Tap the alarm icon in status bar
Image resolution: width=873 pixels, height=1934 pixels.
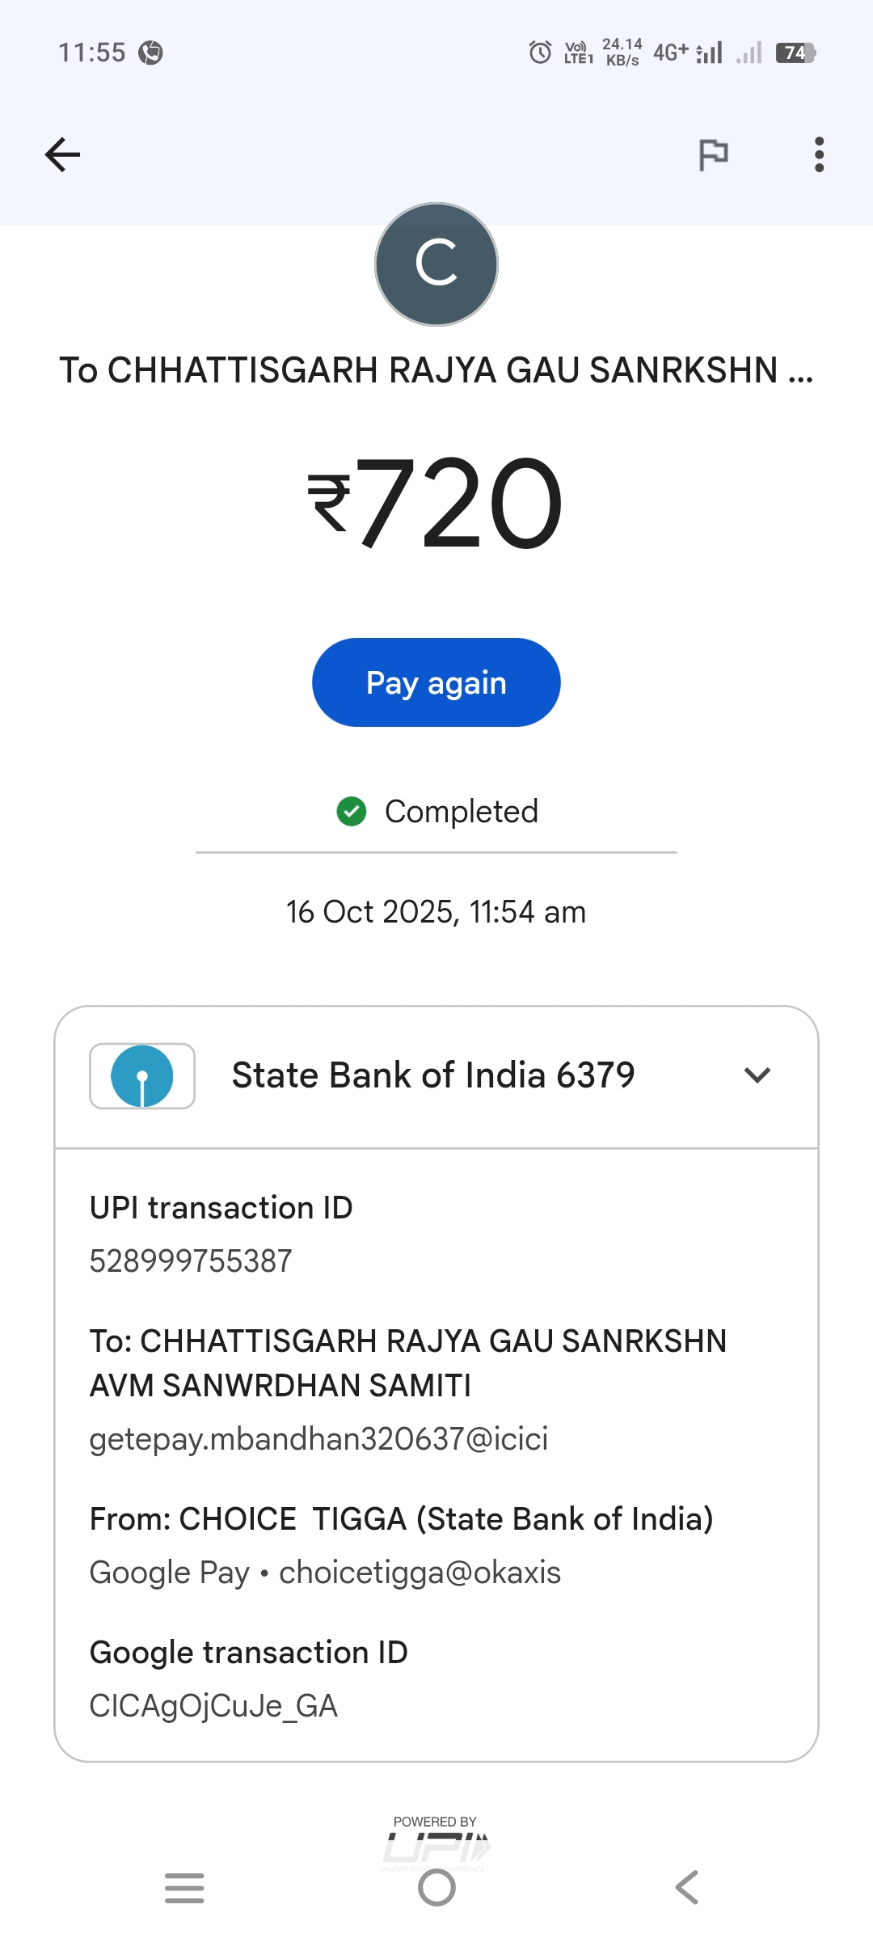(x=540, y=53)
